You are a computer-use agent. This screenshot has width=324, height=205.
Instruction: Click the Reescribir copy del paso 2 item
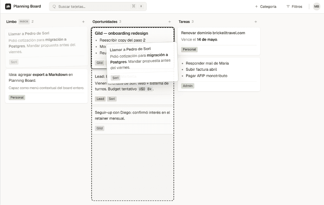click(x=122, y=40)
